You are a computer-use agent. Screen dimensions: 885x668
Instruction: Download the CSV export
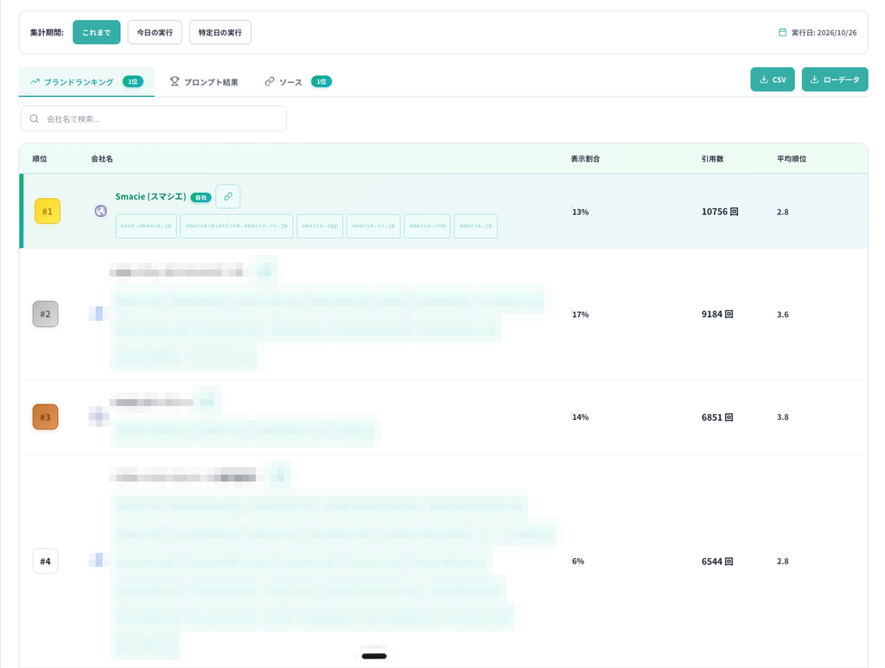[772, 80]
